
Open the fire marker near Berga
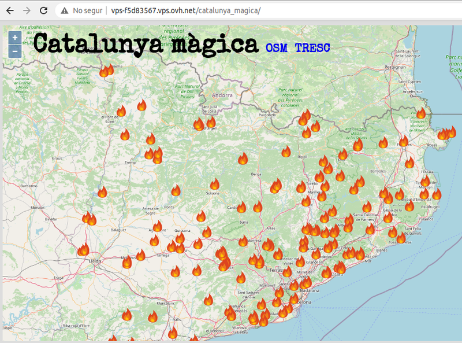[243, 159]
